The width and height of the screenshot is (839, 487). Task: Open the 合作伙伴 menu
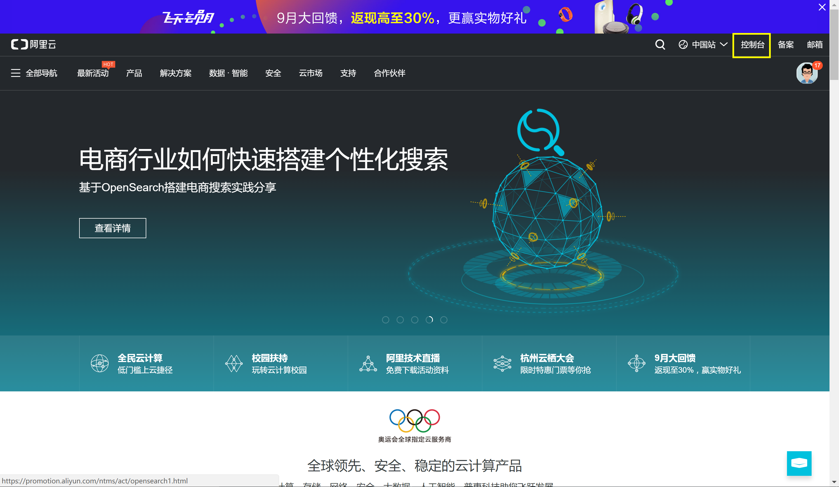click(389, 73)
